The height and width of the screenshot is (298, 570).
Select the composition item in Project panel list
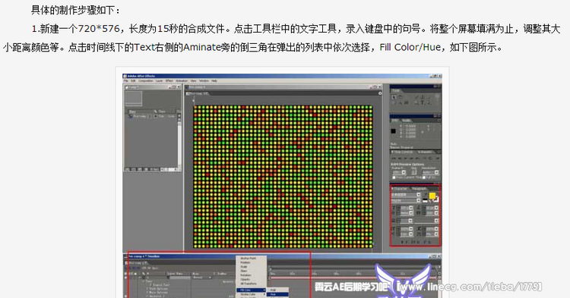(x=140, y=116)
